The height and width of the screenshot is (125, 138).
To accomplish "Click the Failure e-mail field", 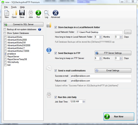I will (x=101, y=81).
